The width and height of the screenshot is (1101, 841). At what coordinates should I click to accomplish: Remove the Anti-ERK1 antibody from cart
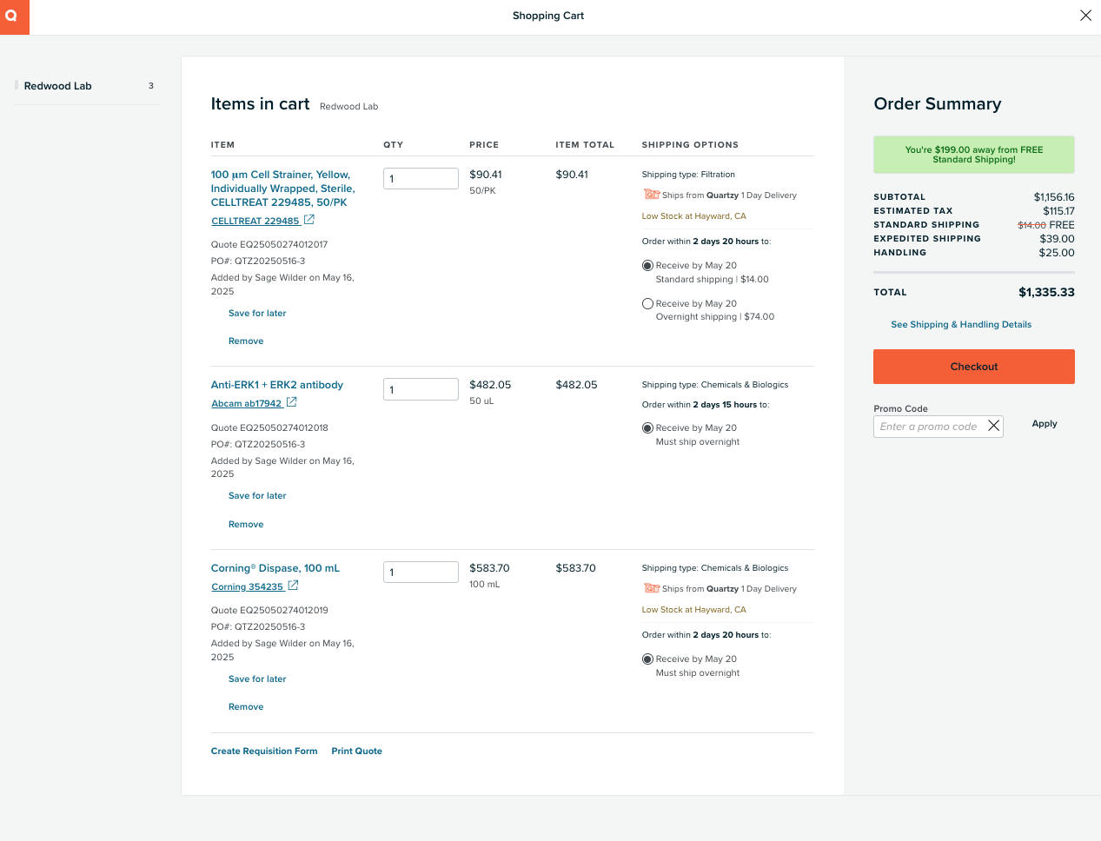246,525
